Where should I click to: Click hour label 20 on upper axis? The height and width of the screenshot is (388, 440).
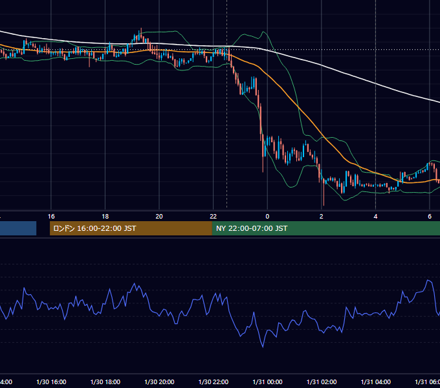(159, 217)
